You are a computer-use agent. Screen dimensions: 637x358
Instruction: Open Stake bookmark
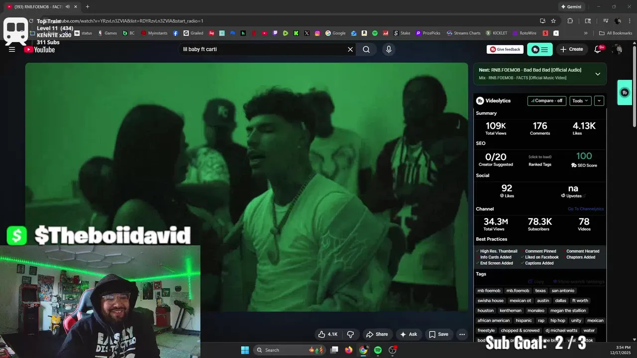click(x=402, y=33)
